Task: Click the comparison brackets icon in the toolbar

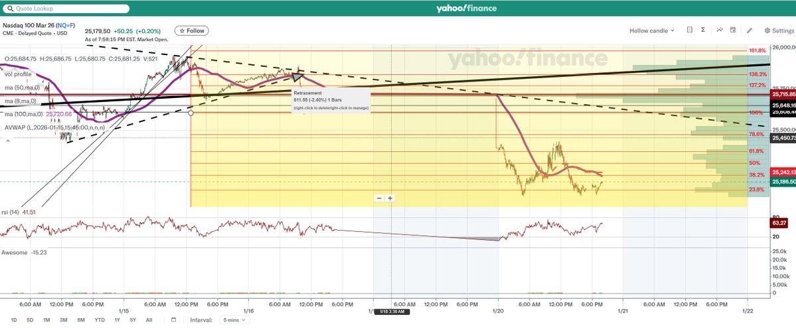Action: 689,30
